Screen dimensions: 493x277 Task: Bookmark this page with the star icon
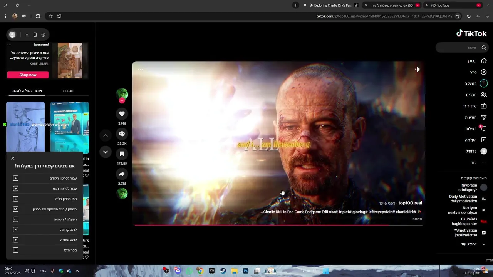coord(50,16)
